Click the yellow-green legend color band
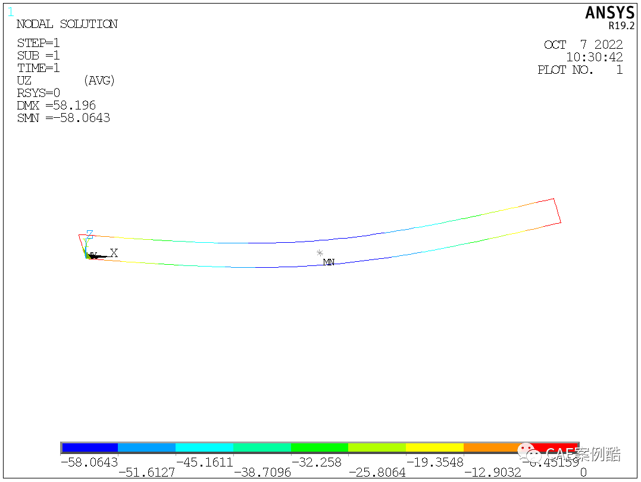641x482 pixels. [377, 447]
